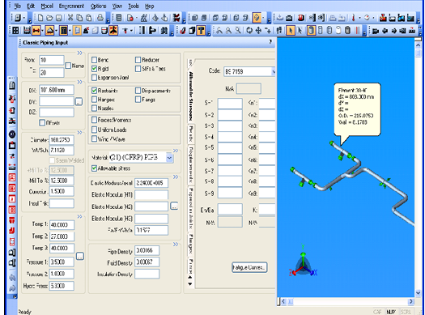The height and width of the screenshot is (315, 425).
Task: Click the Temp 1 input field
Action: 62,225
